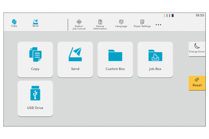The height and width of the screenshot is (139, 209).
Task: Click the yellow toner level indicator
Action: click(x=165, y=16)
